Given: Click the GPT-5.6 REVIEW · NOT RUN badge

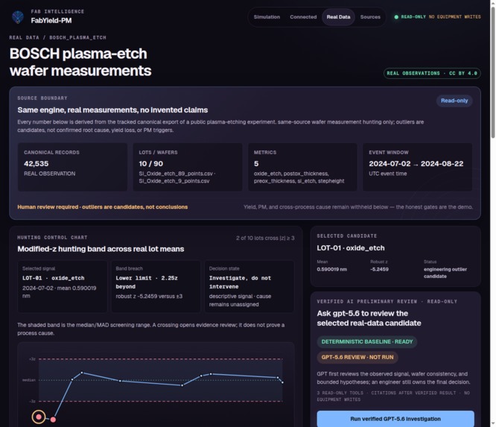Looking at the screenshot, I should point(357,358).
